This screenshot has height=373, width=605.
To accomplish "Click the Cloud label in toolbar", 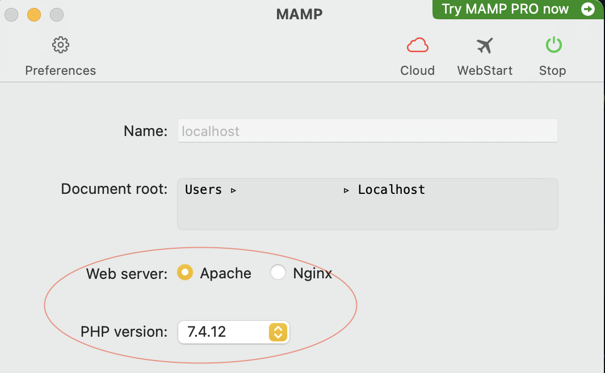I will click(x=418, y=70).
